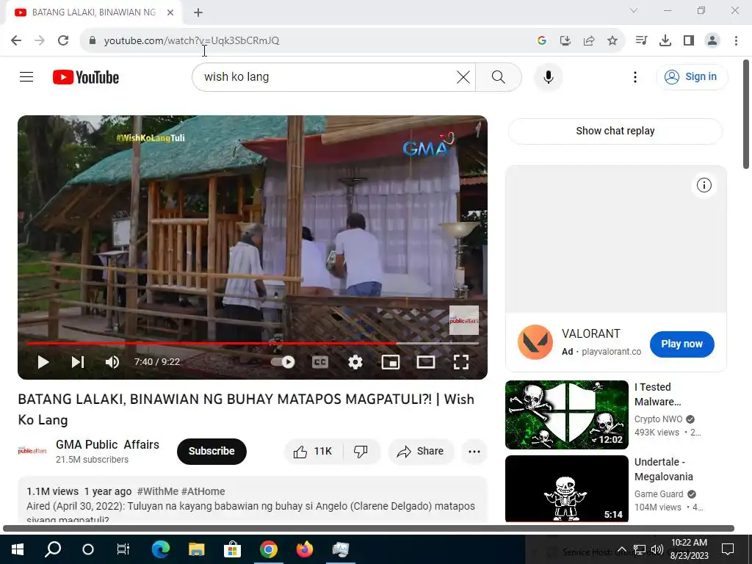This screenshot has width=752, height=564.
Task: Like the video with 11K likes
Action: tap(313, 452)
